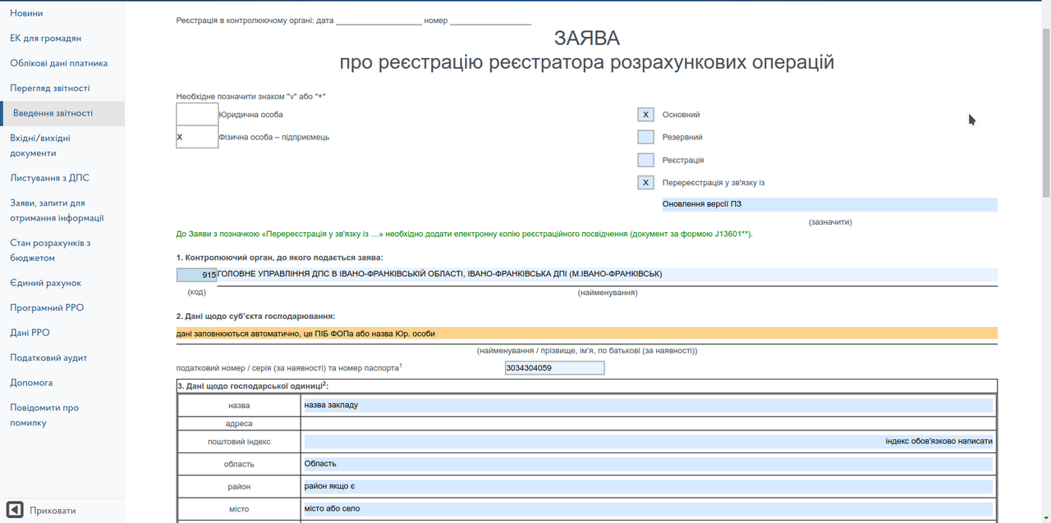Navigate to Програмний РРО section

47,308
